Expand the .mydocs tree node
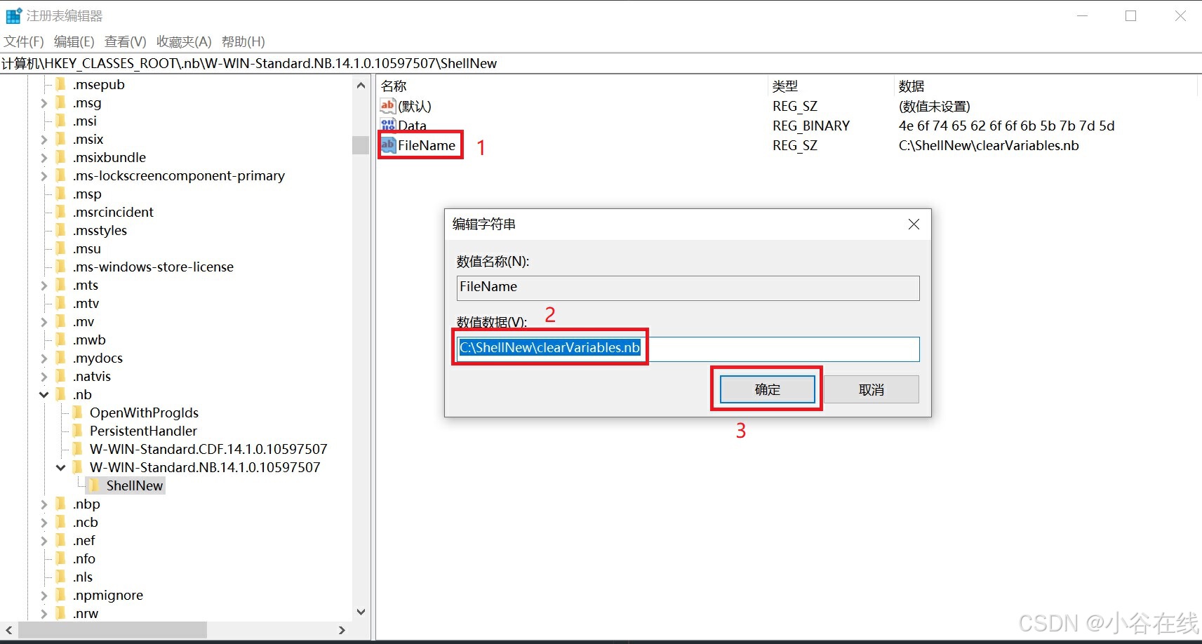The width and height of the screenshot is (1202, 644). click(x=44, y=358)
